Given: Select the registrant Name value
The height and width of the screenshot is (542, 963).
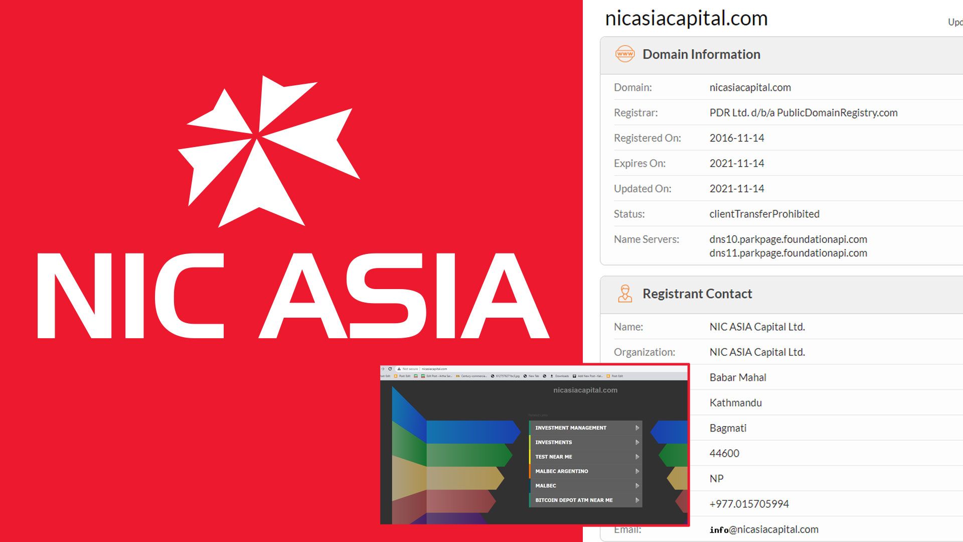Looking at the screenshot, I should click(757, 327).
